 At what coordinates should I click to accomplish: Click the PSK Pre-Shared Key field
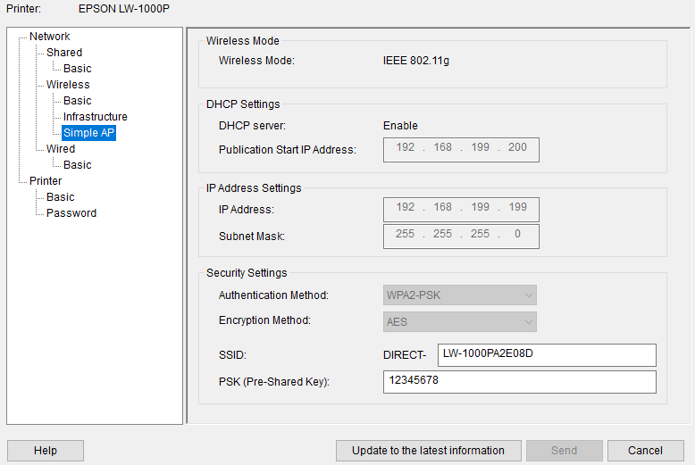pyautogui.click(x=520, y=382)
